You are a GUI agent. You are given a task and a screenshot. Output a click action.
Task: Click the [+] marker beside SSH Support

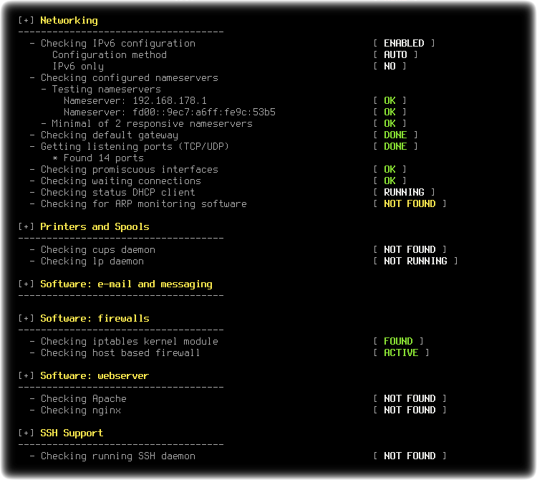[x=26, y=433]
